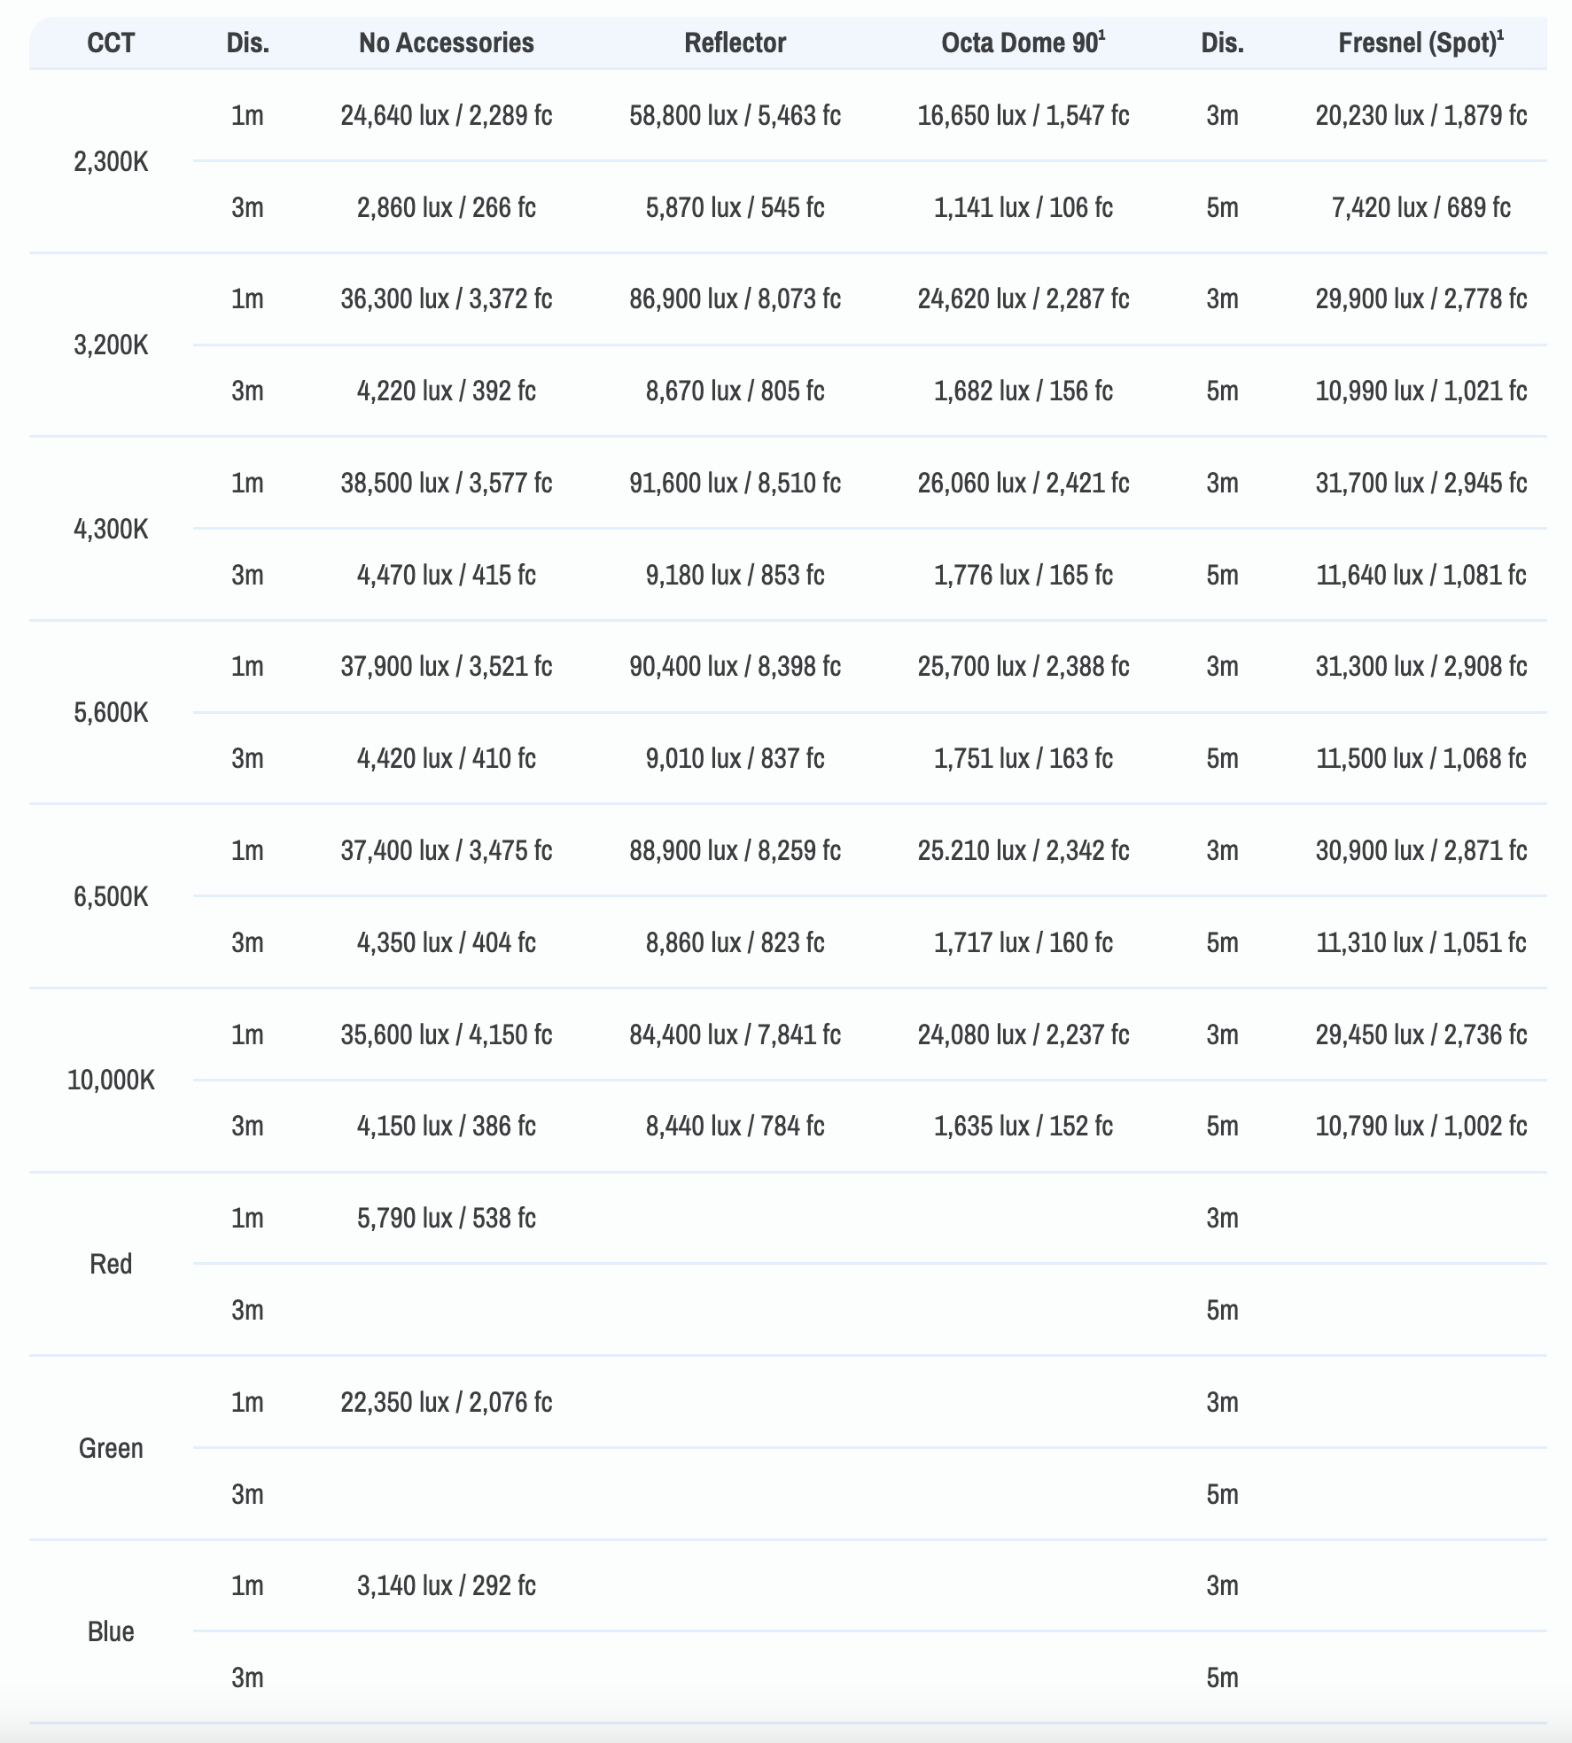Viewport: 1572px width, 1743px height.
Task: Click the 7,420 lux / 689 fc cell
Action: tap(1420, 207)
